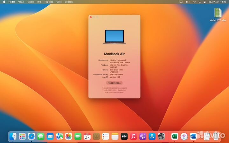Open Mail from the Dock
229x143 pixels.
[50, 137]
